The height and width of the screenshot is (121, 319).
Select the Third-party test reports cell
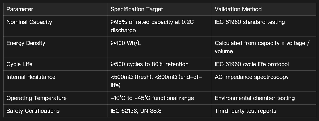[245, 111]
